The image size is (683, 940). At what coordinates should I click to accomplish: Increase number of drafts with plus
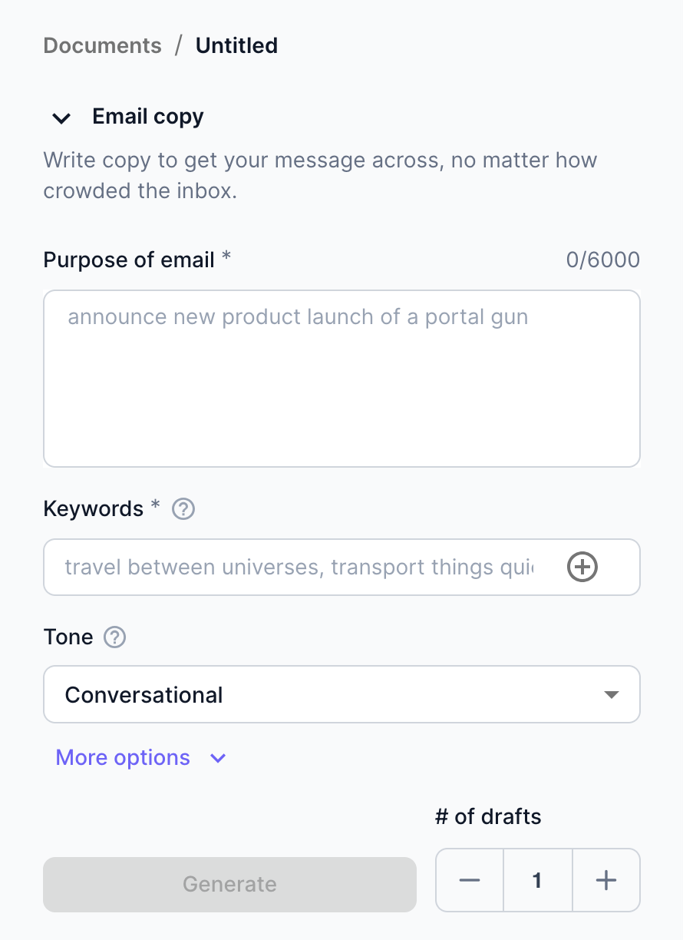click(606, 880)
